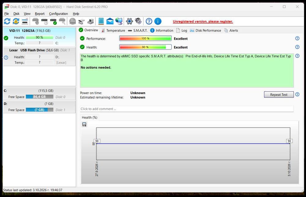
Task: Open the File menu
Action: (6, 14)
